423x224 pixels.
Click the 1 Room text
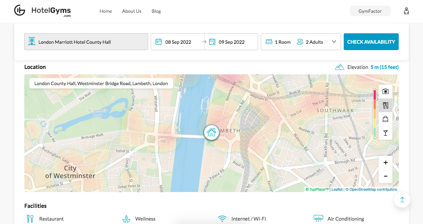pyautogui.click(x=283, y=42)
